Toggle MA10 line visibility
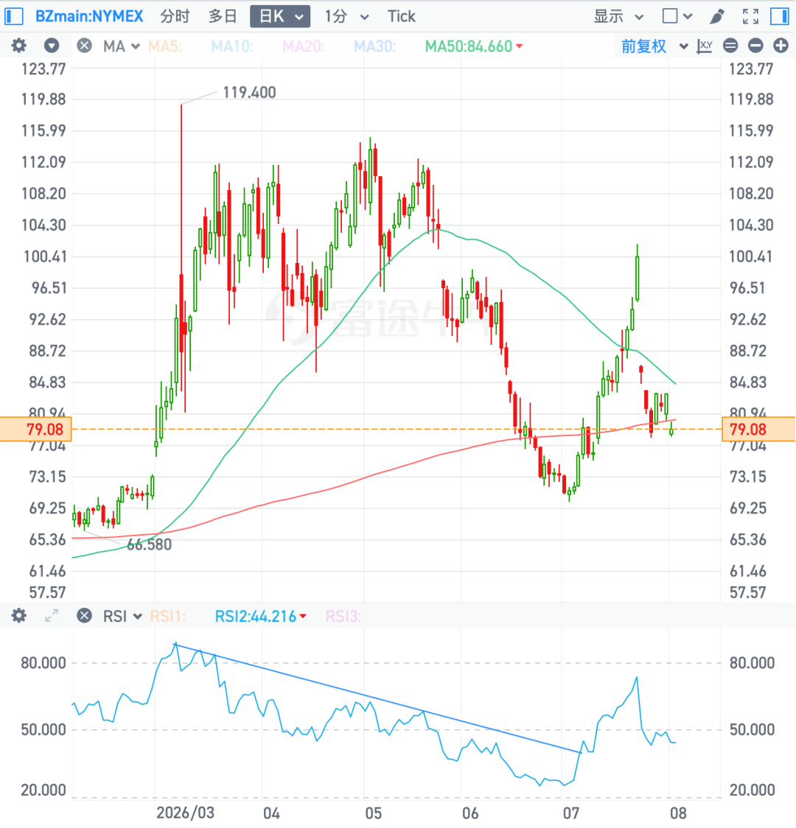The height and width of the screenshot is (828, 796). pos(232,46)
